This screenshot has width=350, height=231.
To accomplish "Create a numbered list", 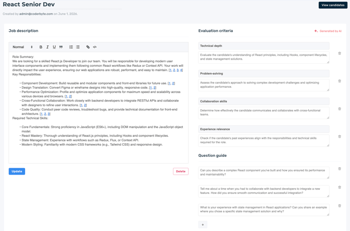I will tap(71, 47).
